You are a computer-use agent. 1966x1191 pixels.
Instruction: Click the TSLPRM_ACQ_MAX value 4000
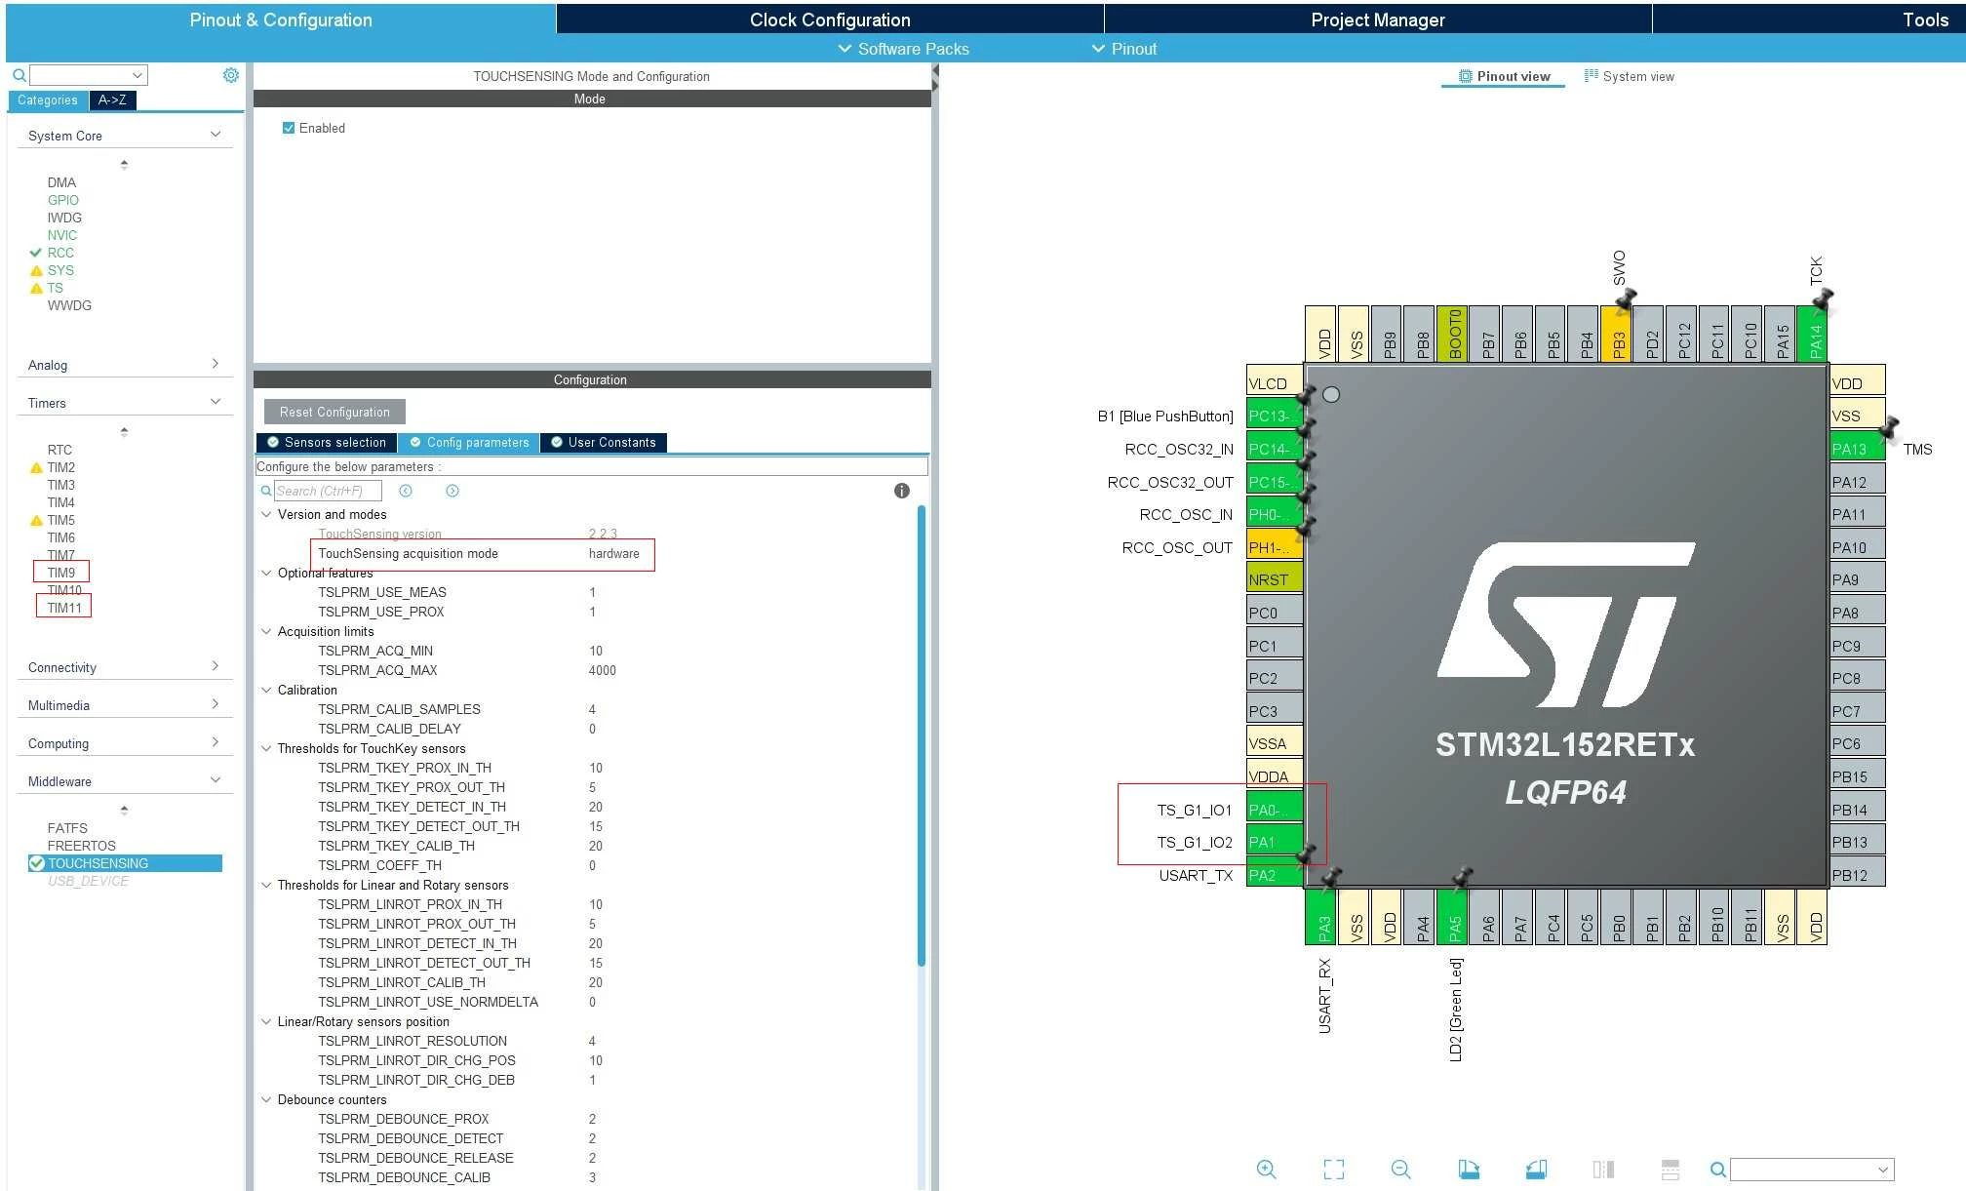click(603, 670)
